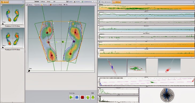Open Comparaciones from the top toolbar
This screenshot has width=195, height=103.
87,2
